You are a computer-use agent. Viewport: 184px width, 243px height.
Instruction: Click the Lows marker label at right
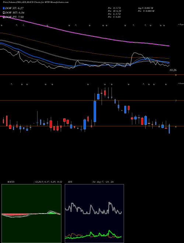click(x=181, y=83)
